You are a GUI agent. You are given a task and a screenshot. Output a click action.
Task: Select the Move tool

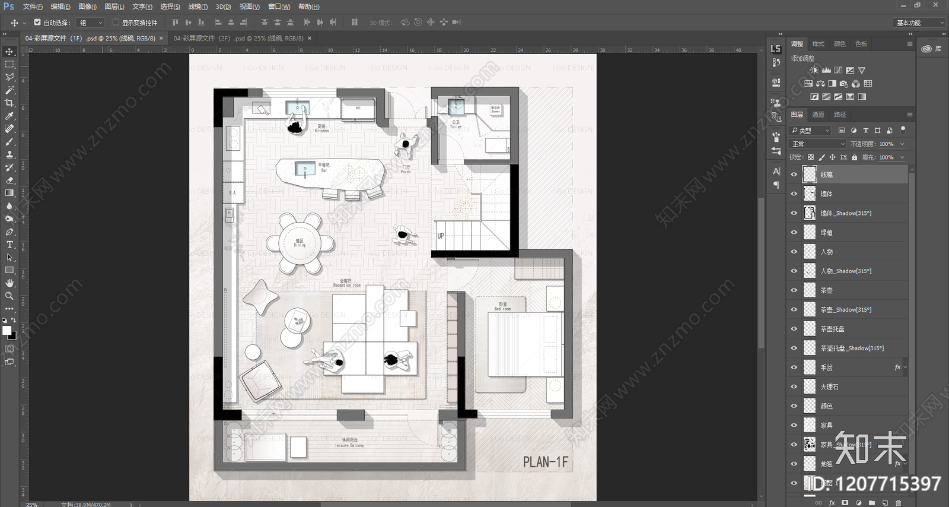9,52
